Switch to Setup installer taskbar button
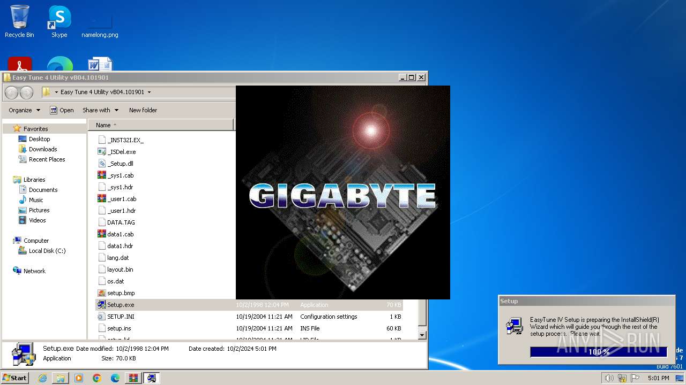 click(152, 378)
